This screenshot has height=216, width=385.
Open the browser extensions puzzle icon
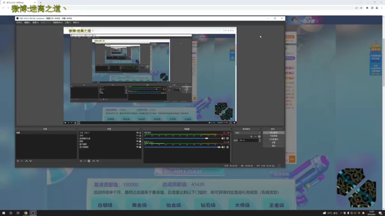pyautogui.click(x=367, y=8)
